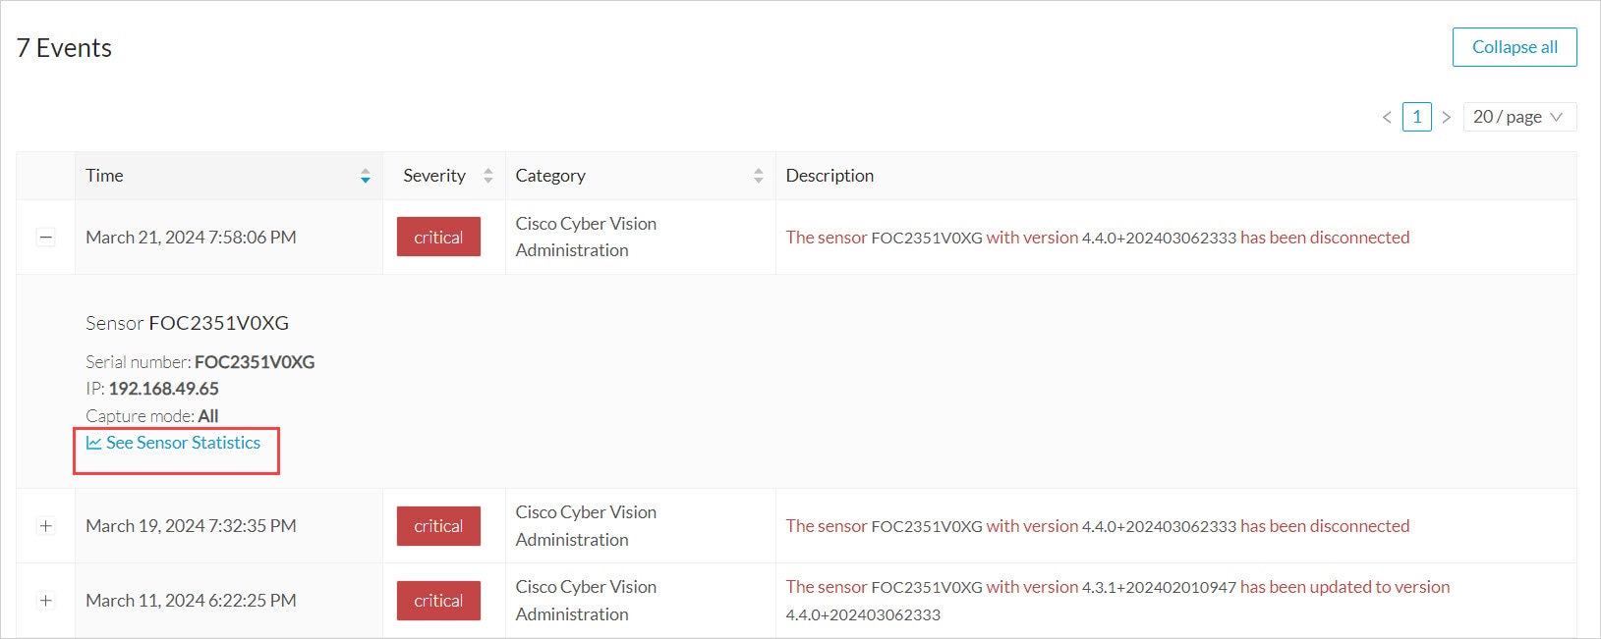Expand the March 11, 2024 event row
1601x639 pixels.
[45, 601]
